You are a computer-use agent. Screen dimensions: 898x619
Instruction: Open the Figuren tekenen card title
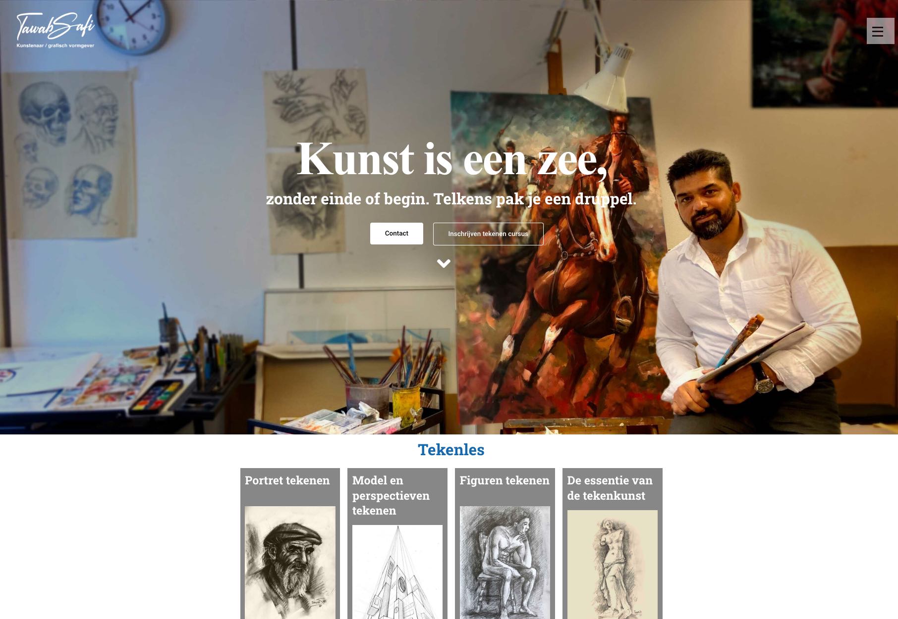coord(505,480)
